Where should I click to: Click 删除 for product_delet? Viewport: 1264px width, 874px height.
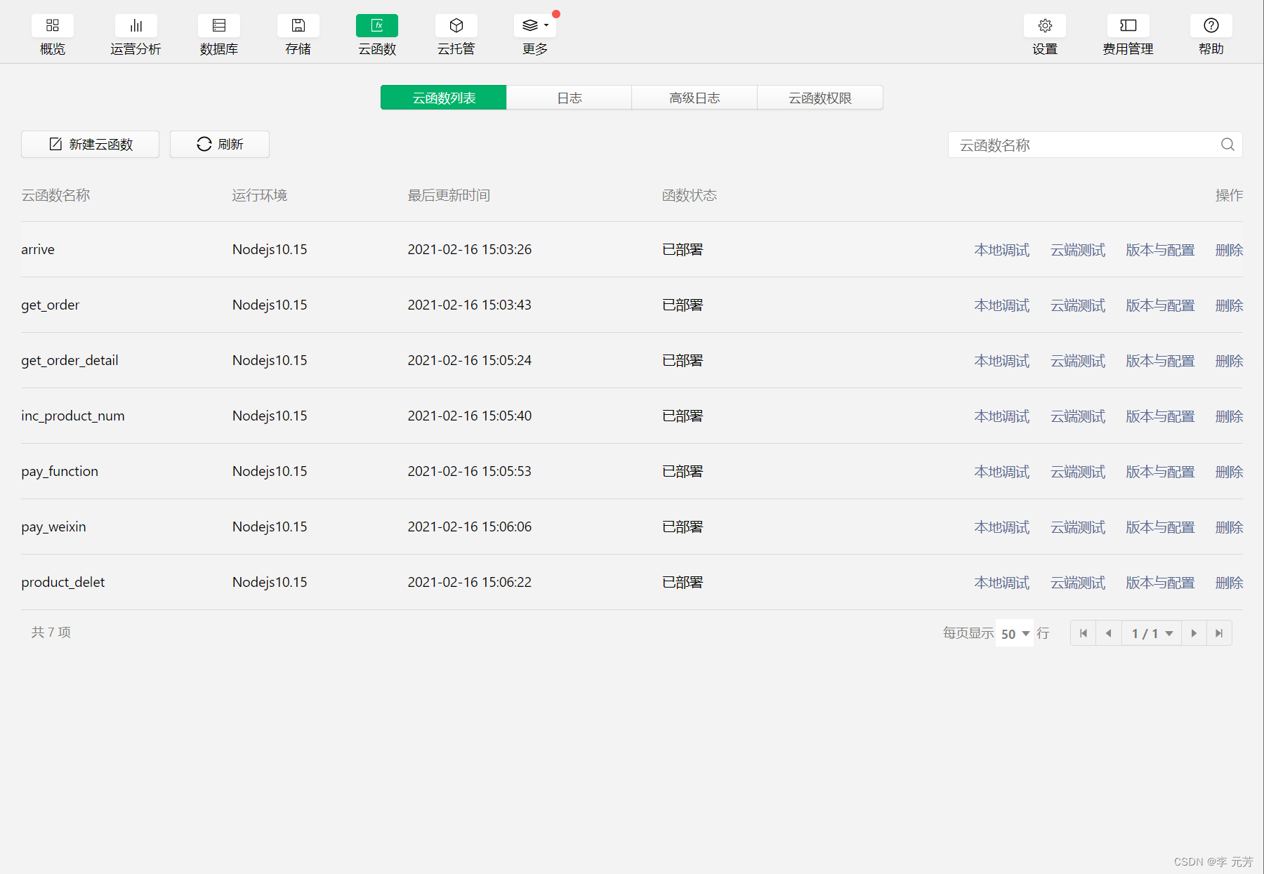(1229, 583)
